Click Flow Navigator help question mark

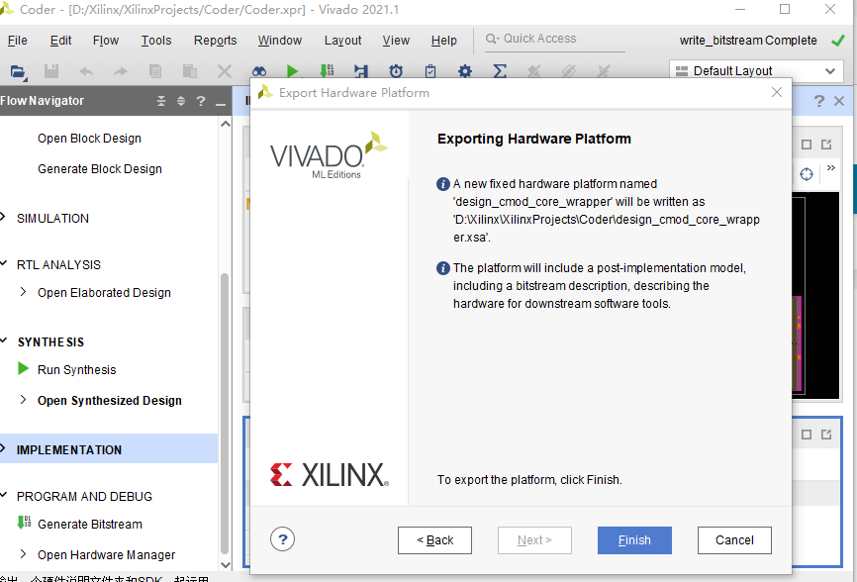201,101
